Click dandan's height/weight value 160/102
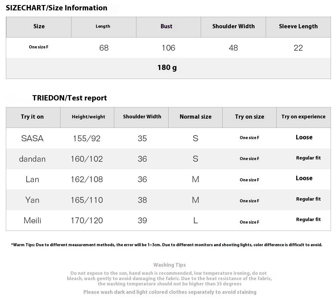336x305 pixels. pos(87,159)
